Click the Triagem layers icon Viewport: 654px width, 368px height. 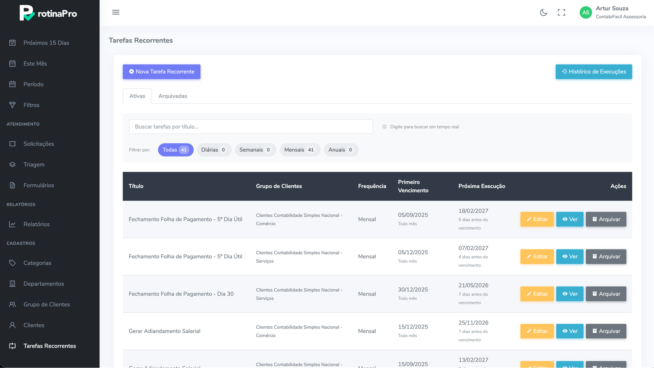coord(12,164)
